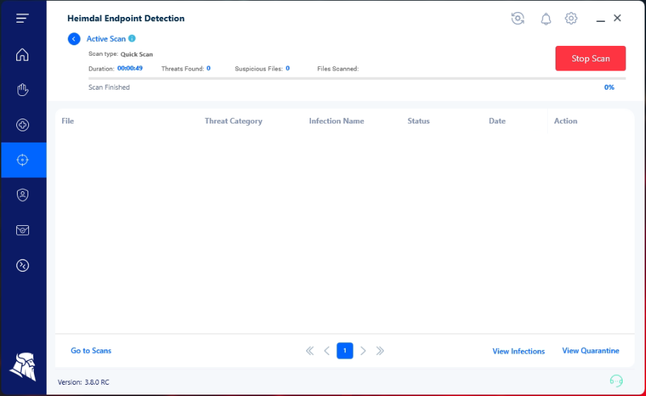Click the Suspicious Files label
This screenshot has height=396, width=646.
[259, 68]
